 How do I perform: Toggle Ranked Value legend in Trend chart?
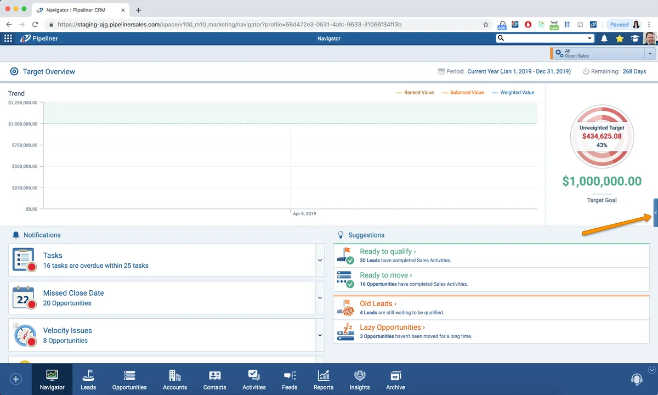pos(415,93)
